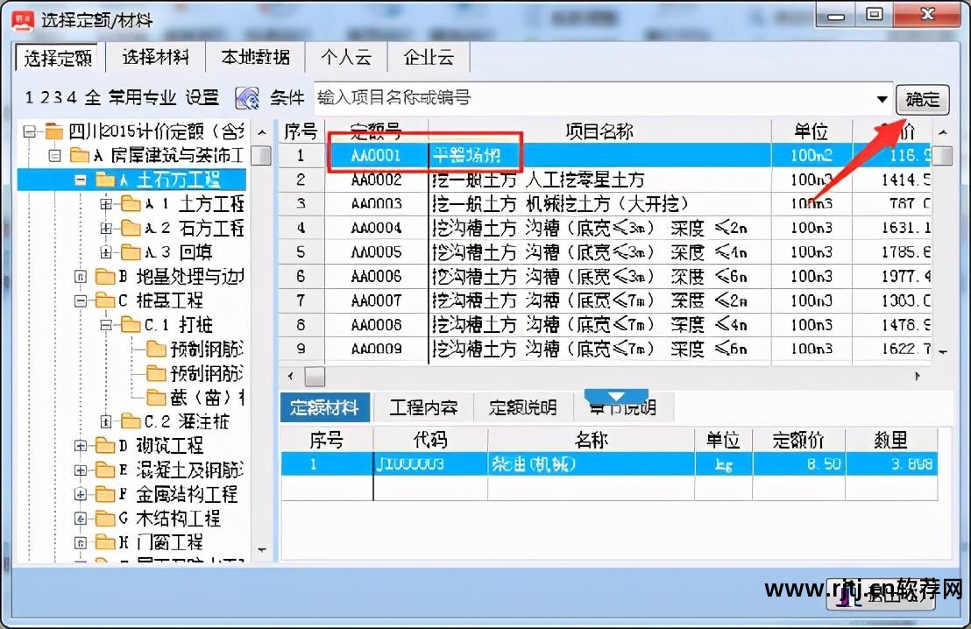Select quota row AA0002 人工挖零星土方
The height and width of the screenshot is (629, 971).
[605, 180]
